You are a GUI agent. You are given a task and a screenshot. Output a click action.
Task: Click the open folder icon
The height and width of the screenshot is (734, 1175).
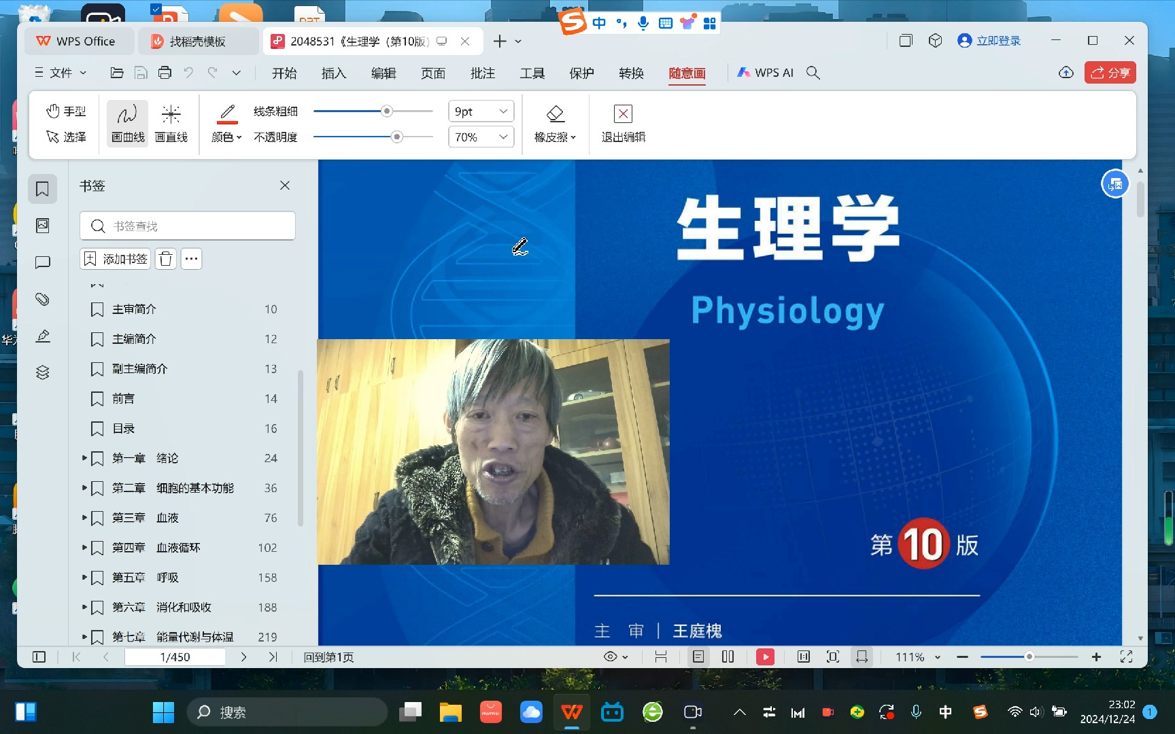117,73
